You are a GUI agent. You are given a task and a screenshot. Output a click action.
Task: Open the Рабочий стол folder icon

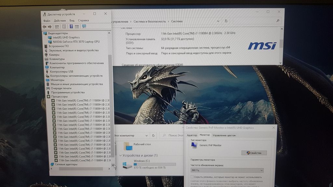[128, 146]
